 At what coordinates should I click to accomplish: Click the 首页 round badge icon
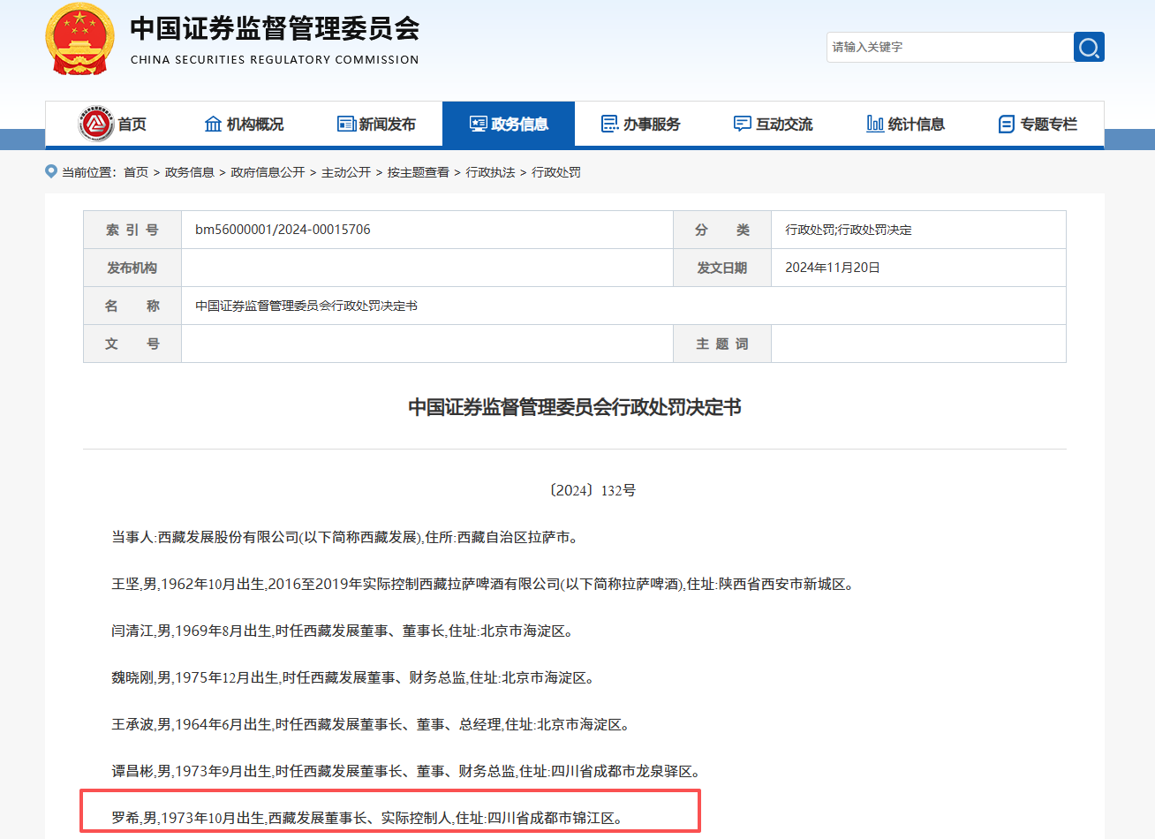point(96,124)
